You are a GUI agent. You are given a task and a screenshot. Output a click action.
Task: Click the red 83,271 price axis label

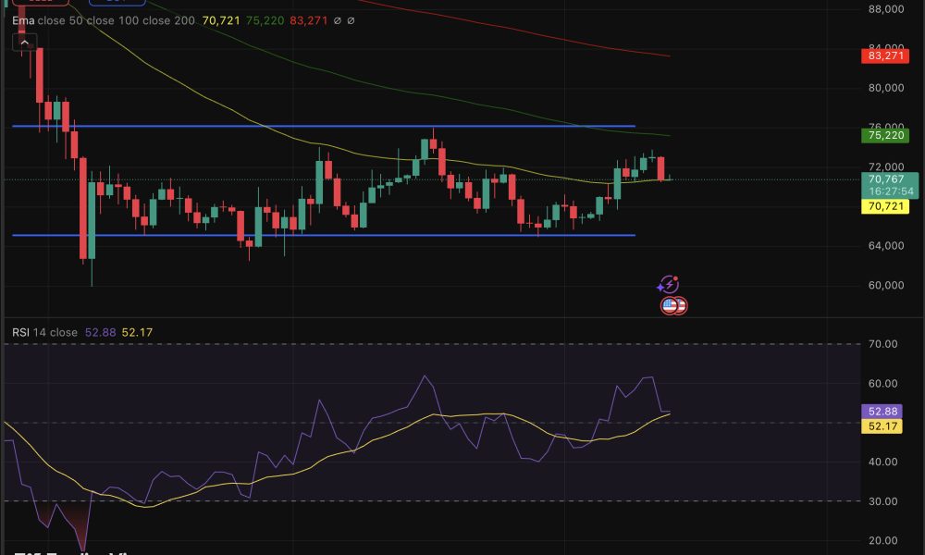[x=884, y=55]
